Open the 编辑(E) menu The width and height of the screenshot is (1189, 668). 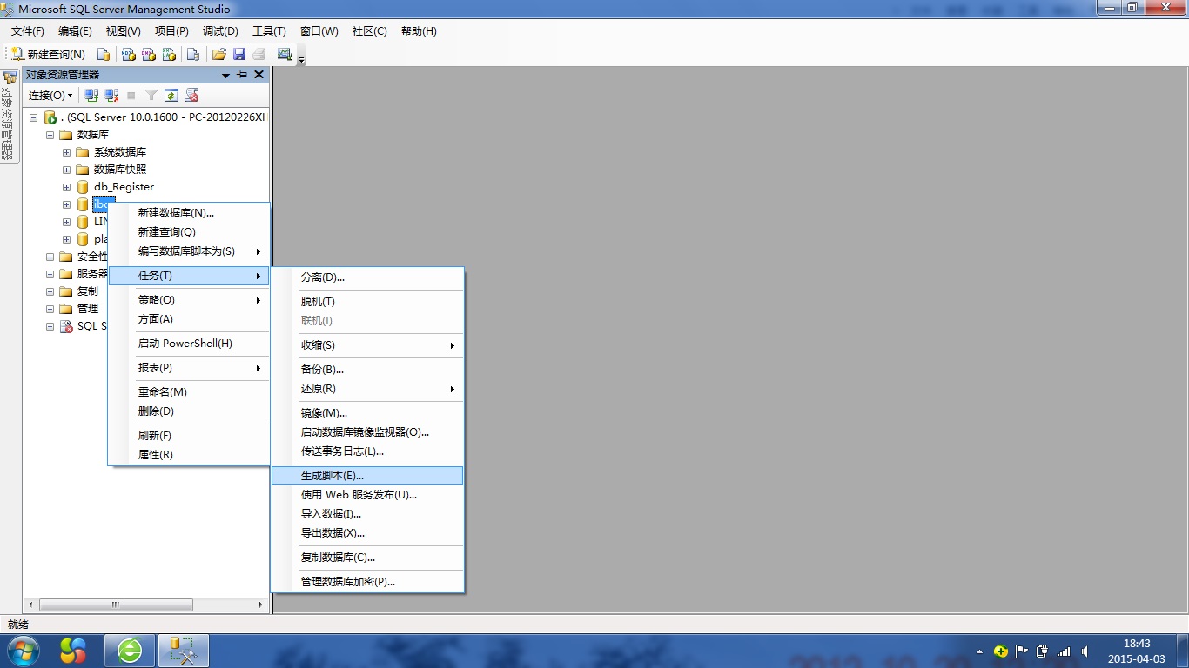click(x=75, y=31)
